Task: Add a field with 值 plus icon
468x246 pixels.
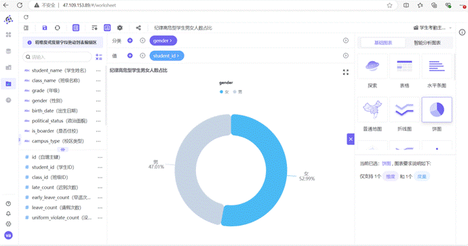Action: (130, 56)
